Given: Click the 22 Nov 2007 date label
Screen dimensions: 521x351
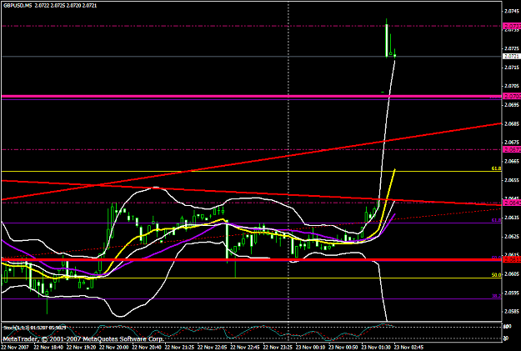Looking at the screenshot, I should click(15, 347).
